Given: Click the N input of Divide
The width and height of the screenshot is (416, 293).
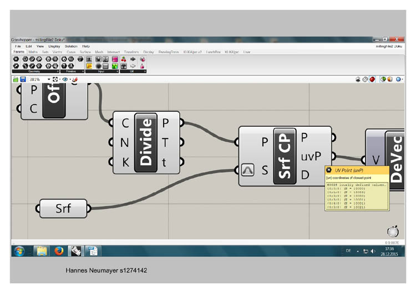Looking at the screenshot, I should coord(124,142).
